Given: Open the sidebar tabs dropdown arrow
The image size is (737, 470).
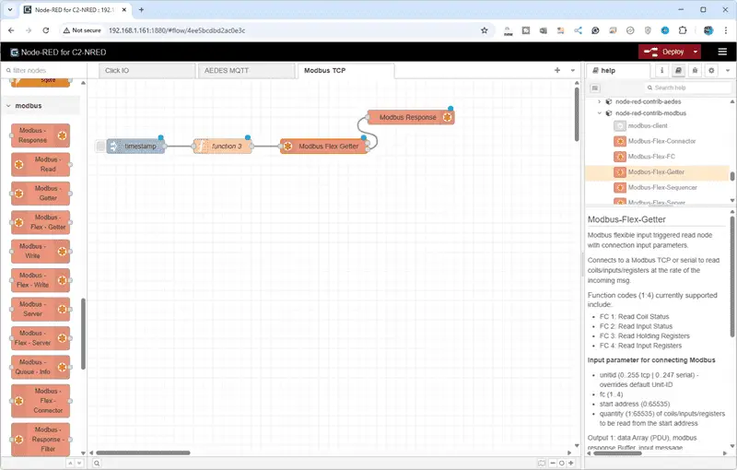Looking at the screenshot, I should (728, 70).
